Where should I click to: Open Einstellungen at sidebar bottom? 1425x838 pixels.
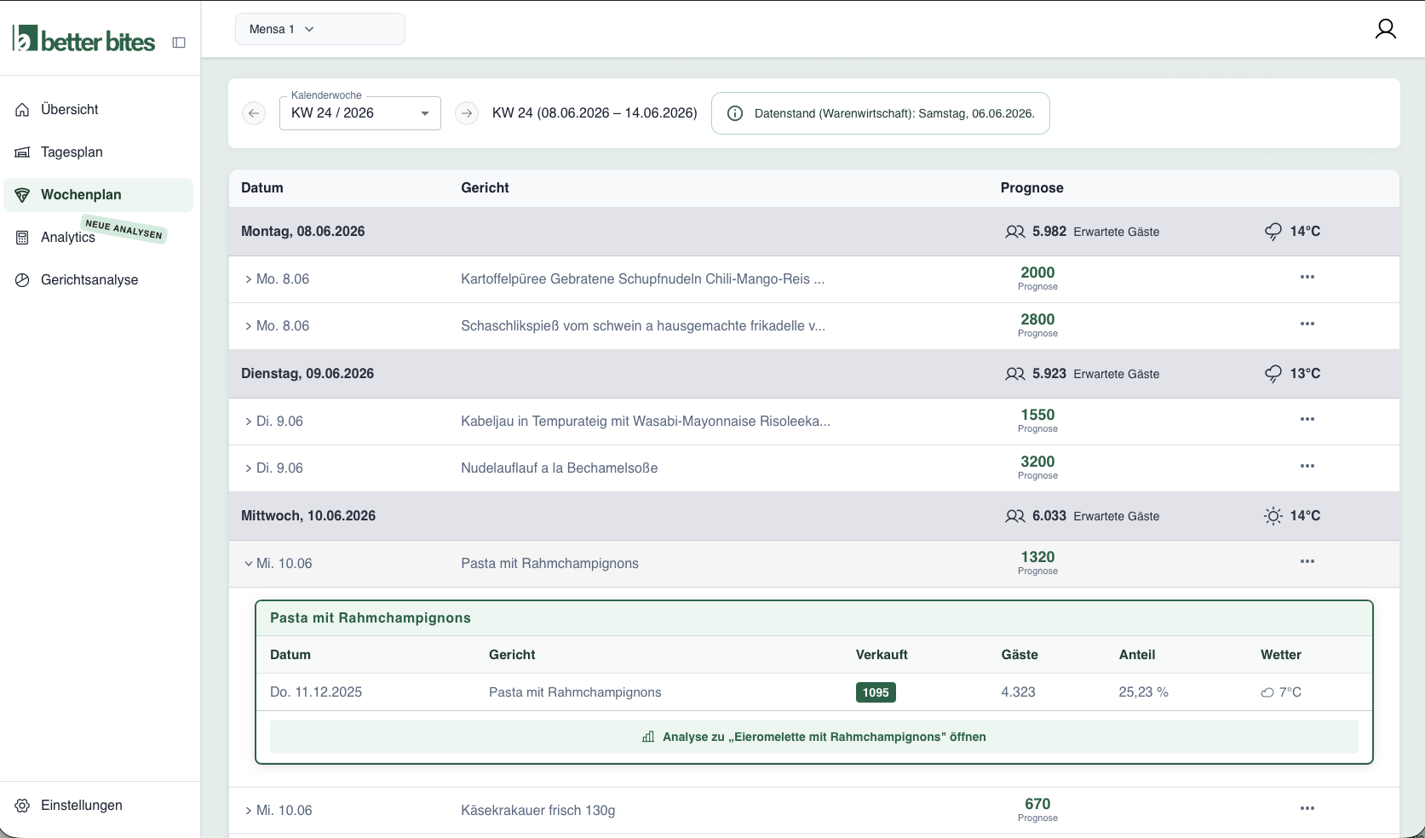(99, 806)
